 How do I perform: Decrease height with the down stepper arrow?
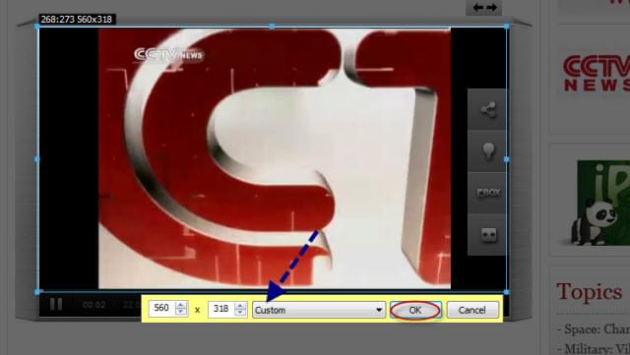[240, 313]
